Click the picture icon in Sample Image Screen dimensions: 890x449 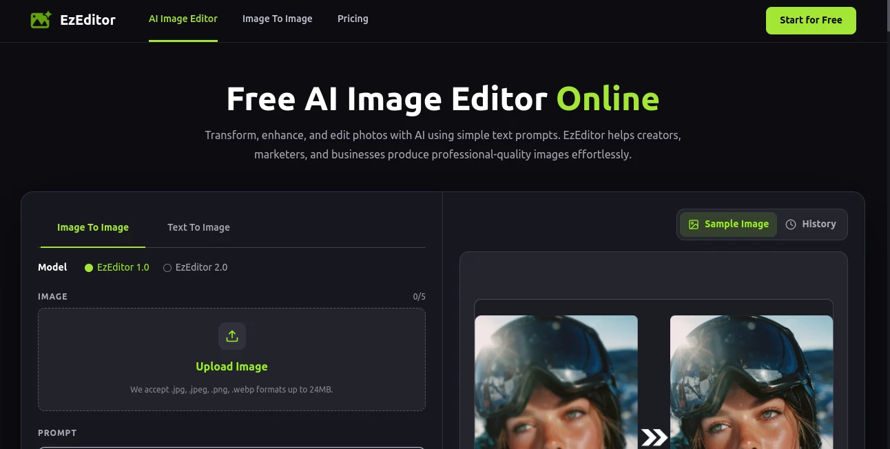tap(694, 224)
